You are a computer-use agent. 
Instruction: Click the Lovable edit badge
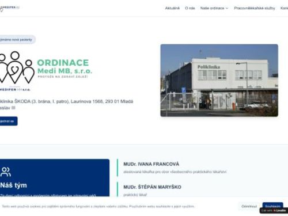point(274,211)
